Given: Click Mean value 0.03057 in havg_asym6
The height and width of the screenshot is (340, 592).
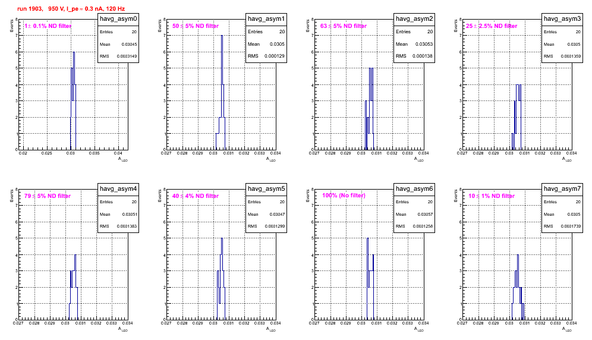Looking at the screenshot, I should tap(425, 214).
